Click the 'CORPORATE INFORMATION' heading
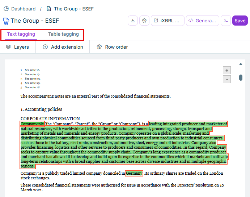Viewport: 250px width, 197px height. [50, 118]
